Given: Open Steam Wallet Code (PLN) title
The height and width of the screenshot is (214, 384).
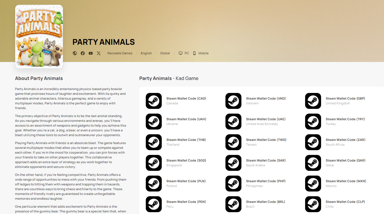Looking at the screenshot, I should 186,181.
